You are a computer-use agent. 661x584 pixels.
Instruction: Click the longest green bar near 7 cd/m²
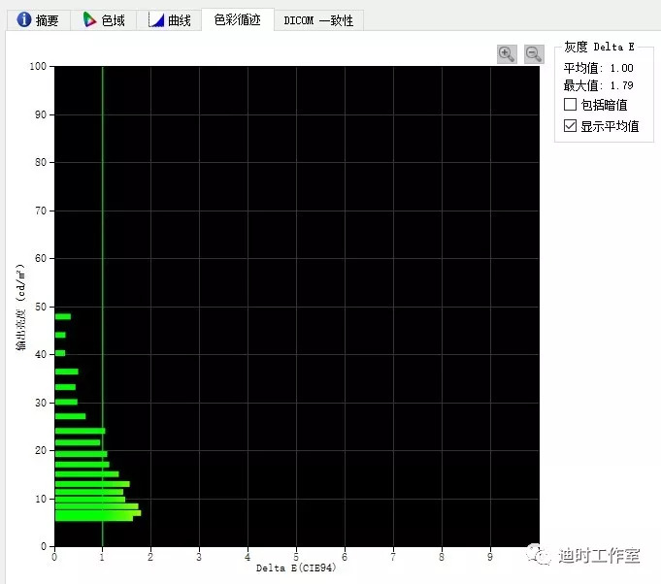[x=98, y=513]
